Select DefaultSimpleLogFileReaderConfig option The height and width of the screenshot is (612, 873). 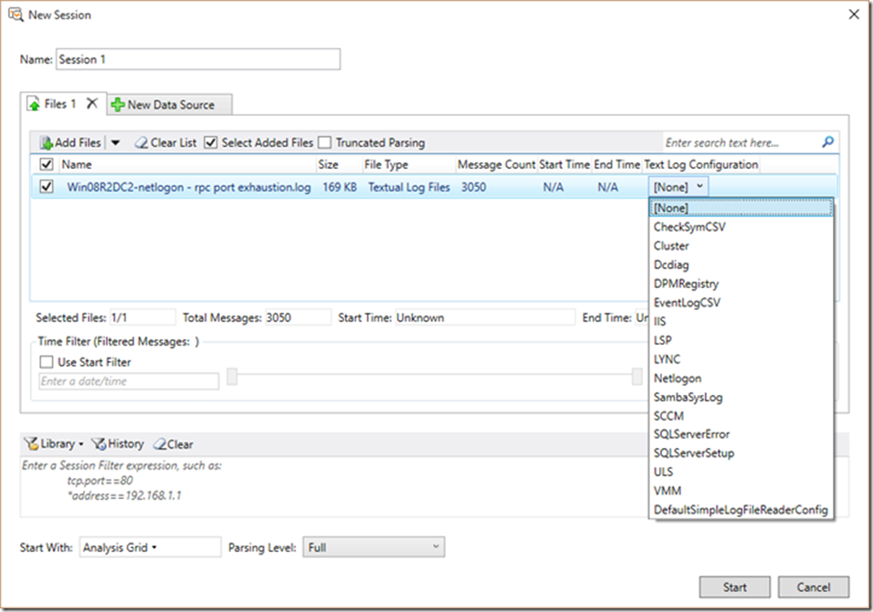(742, 510)
